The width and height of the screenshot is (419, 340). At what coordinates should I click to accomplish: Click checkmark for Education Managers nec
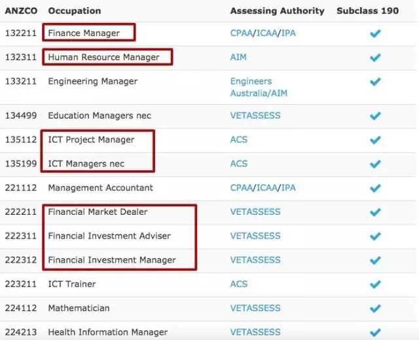[x=375, y=116]
